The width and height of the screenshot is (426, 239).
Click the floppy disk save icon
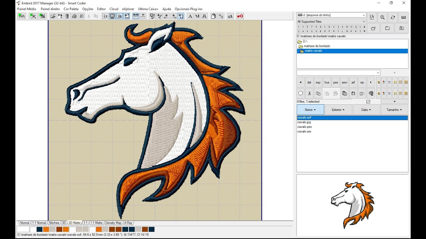(x=353, y=93)
